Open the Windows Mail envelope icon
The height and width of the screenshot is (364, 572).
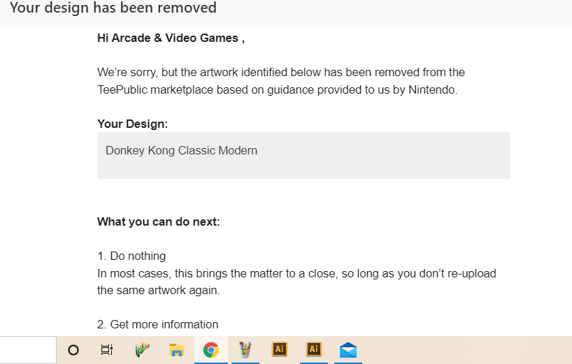coord(348,350)
